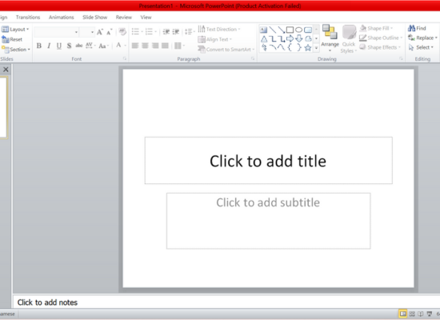Click the subtitle placeholder on slide
The width and height of the screenshot is (440, 320).
point(269,221)
